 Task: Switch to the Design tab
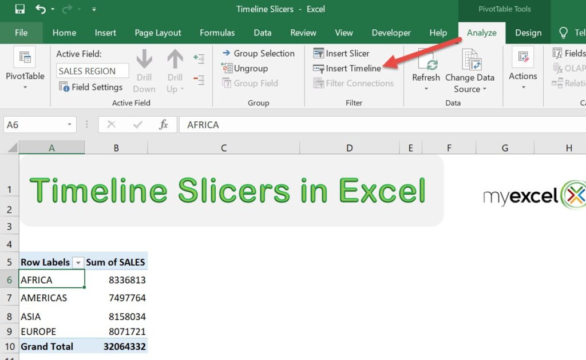528,33
